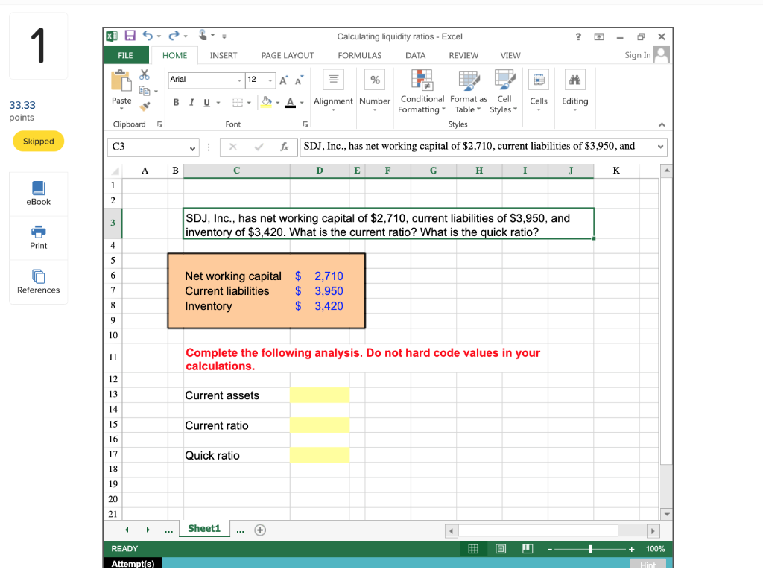Select the yellow Current assets answer cell
The image size is (763, 575).
coord(320,395)
